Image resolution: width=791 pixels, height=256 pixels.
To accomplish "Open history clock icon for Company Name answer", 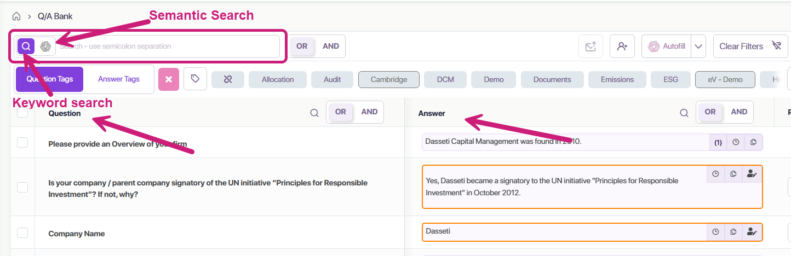I will point(715,232).
